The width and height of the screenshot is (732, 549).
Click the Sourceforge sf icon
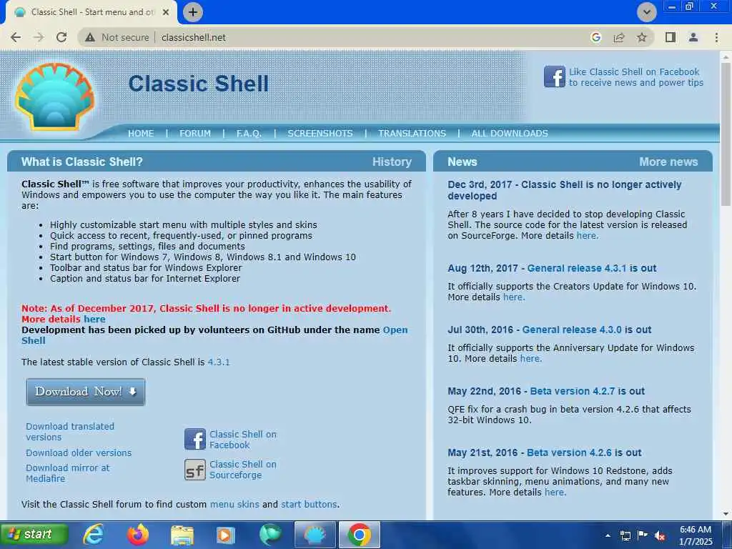click(194, 470)
